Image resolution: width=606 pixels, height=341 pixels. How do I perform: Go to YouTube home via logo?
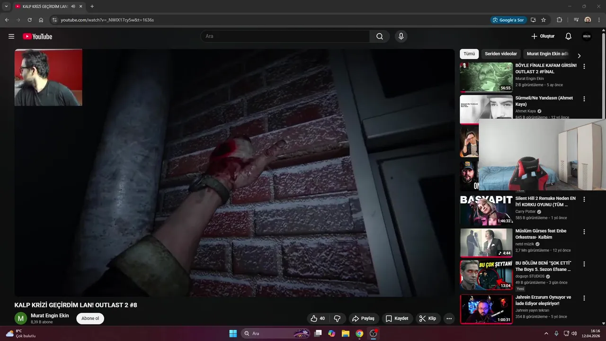[37, 36]
